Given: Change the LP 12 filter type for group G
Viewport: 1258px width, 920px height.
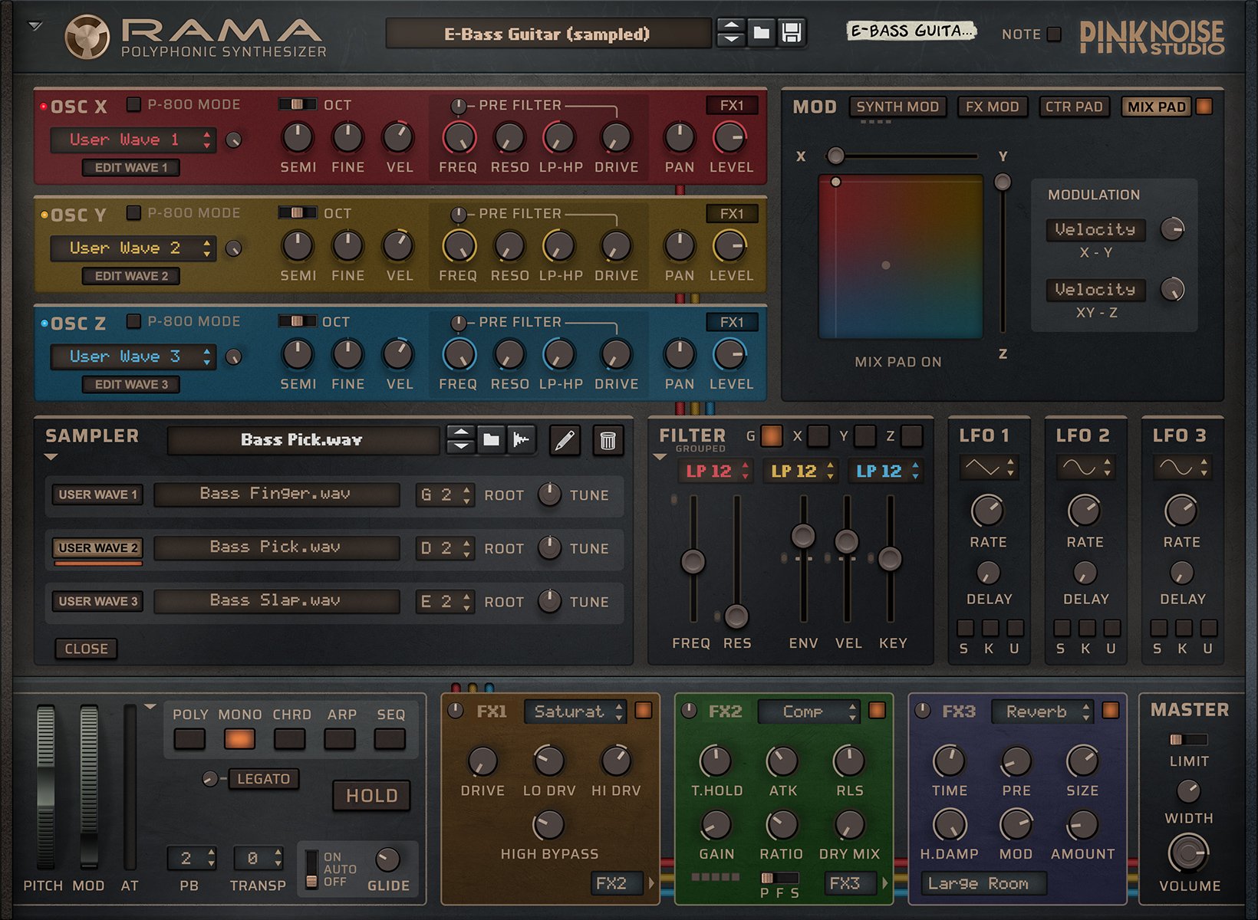Looking at the screenshot, I should [714, 471].
